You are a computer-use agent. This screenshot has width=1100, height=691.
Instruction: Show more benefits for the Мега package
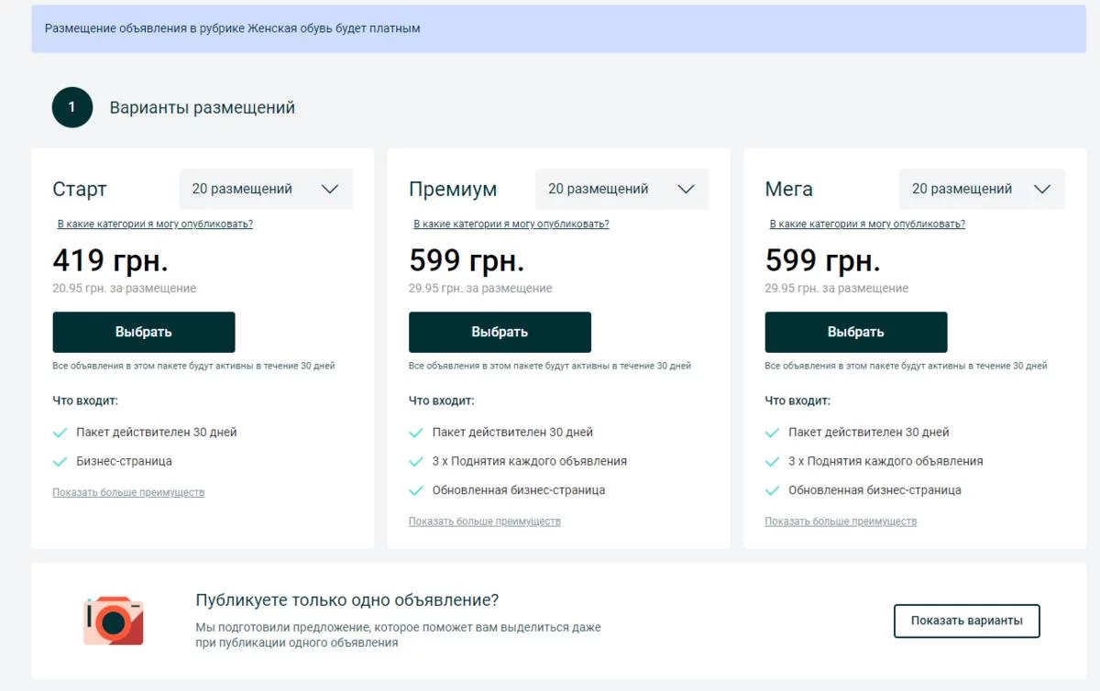(841, 521)
